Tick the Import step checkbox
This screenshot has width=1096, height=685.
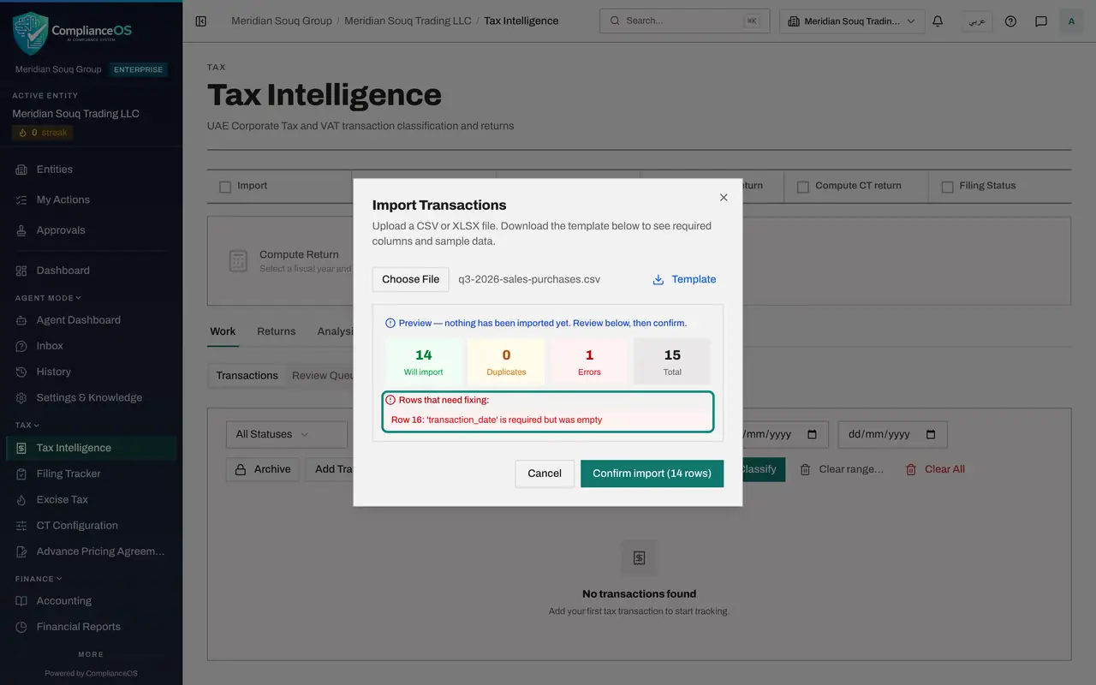pos(225,187)
